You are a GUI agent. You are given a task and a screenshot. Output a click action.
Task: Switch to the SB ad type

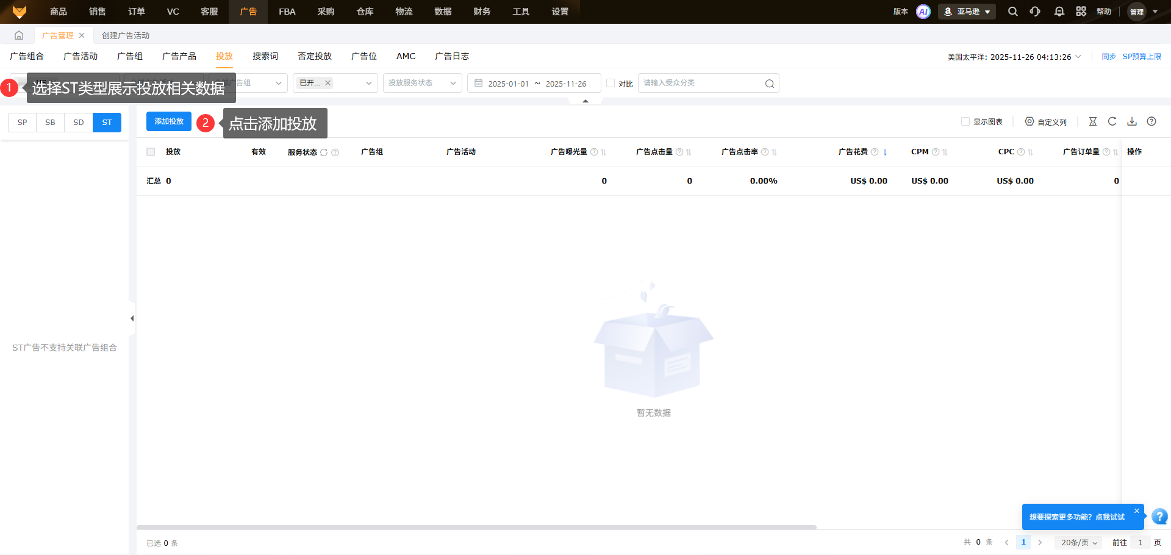51,123
